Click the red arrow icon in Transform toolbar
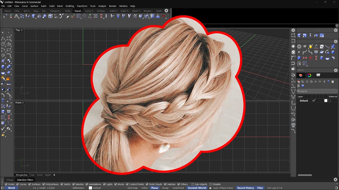Screen dimensions: 339x190 (x=164, y=16)
